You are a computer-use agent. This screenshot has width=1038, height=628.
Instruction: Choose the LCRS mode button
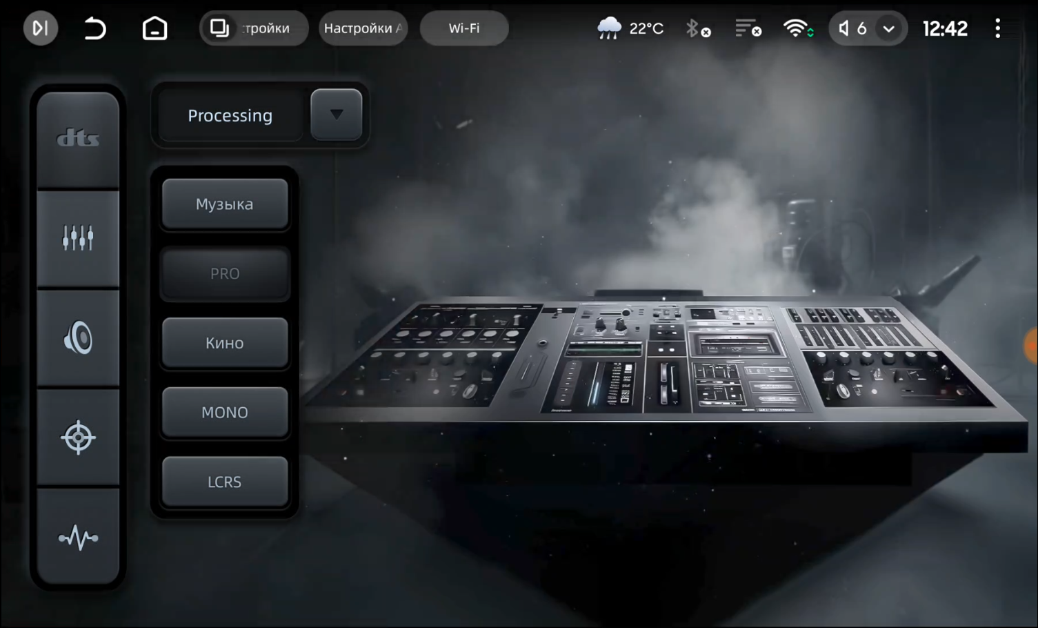pos(225,482)
